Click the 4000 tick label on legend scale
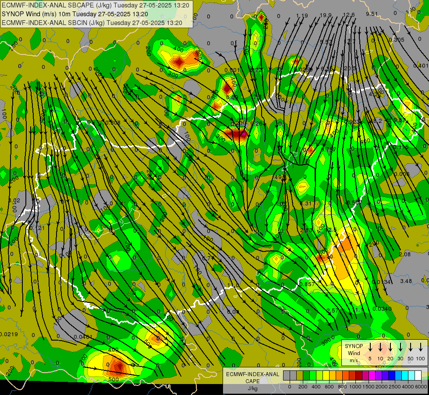 (x=408, y=387)
